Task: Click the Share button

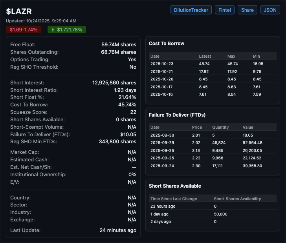Action: click(x=247, y=10)
